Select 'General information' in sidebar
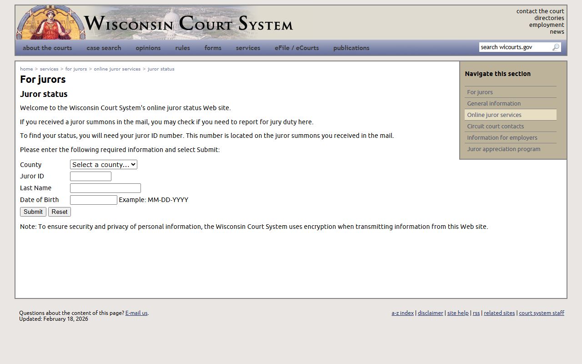 coord(511,103)
